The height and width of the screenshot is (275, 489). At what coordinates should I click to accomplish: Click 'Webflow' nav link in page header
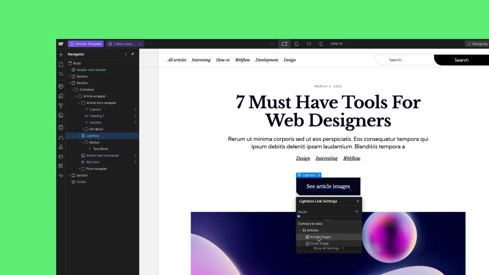(243, 60)
